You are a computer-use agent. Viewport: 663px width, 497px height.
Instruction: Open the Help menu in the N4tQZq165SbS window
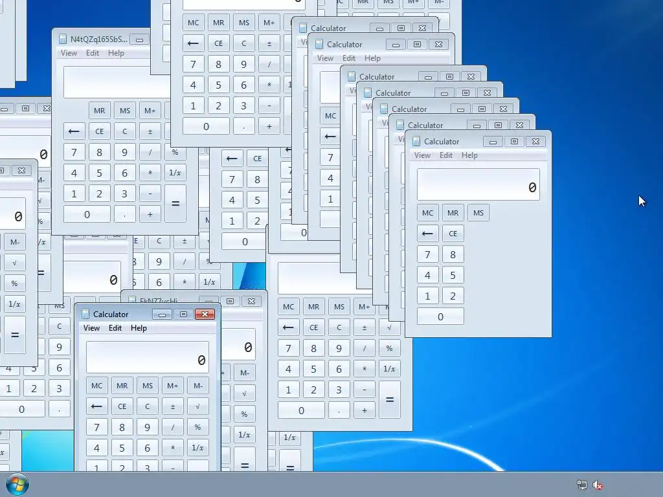point(116,53)
